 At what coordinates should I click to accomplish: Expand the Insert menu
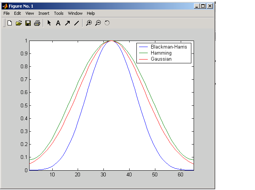[x=44, y=13]
